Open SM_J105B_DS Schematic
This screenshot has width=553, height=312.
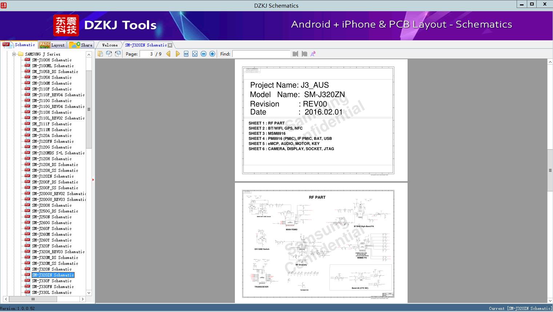click(55, 72)
